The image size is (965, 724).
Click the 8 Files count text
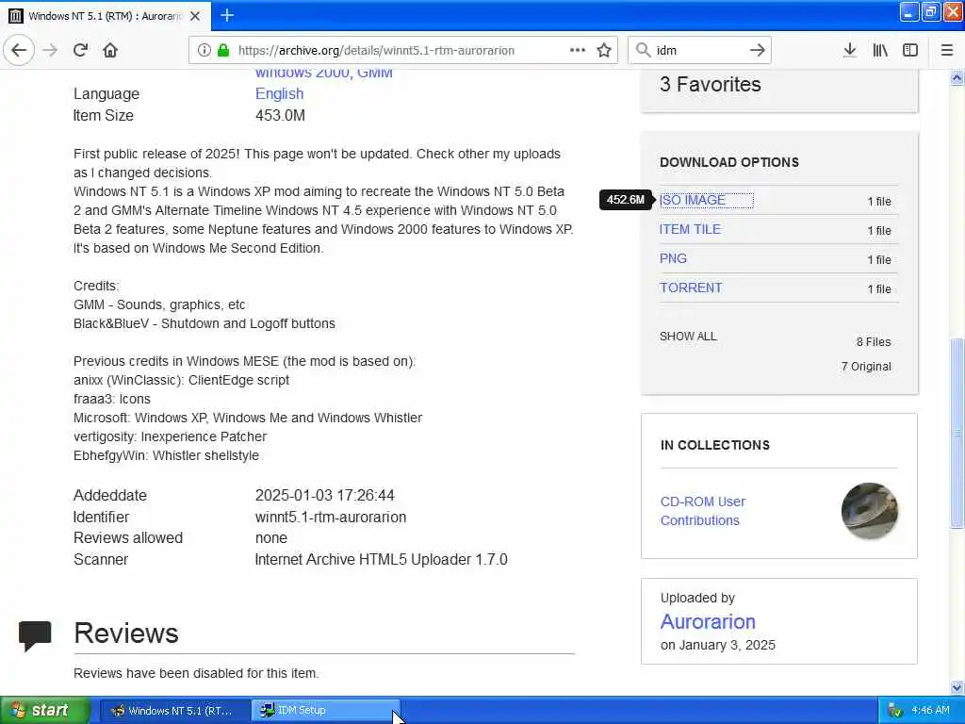pyautogui.click(x=874, y=341)
